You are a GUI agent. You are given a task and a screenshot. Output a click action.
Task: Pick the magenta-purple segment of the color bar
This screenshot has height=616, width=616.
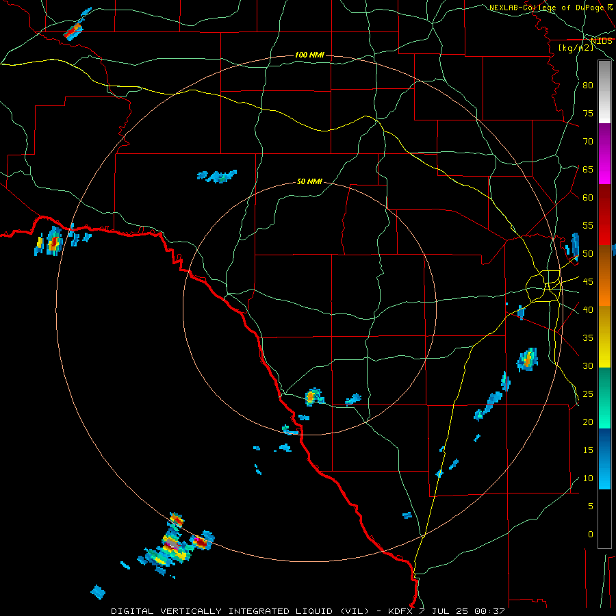(x=604, y=153)
